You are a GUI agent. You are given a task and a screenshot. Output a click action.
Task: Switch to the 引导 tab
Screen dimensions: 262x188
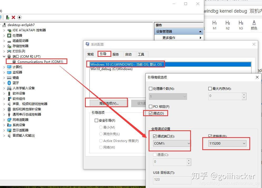pos(103,54)
